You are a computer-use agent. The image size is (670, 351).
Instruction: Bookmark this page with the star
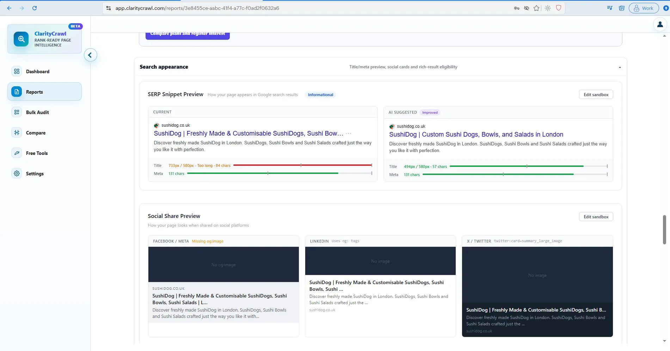coord(536,8)
